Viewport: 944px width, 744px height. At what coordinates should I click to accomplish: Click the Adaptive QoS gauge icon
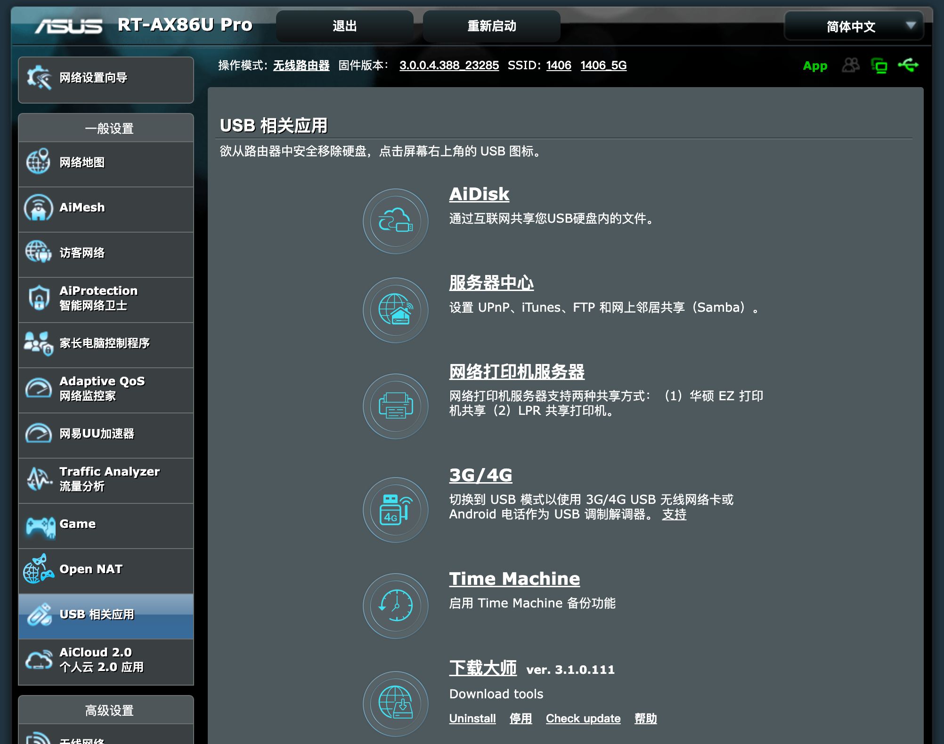click(x=38, y=388)
